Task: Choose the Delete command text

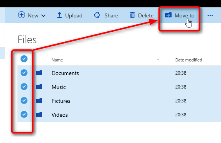Action: 146,15
